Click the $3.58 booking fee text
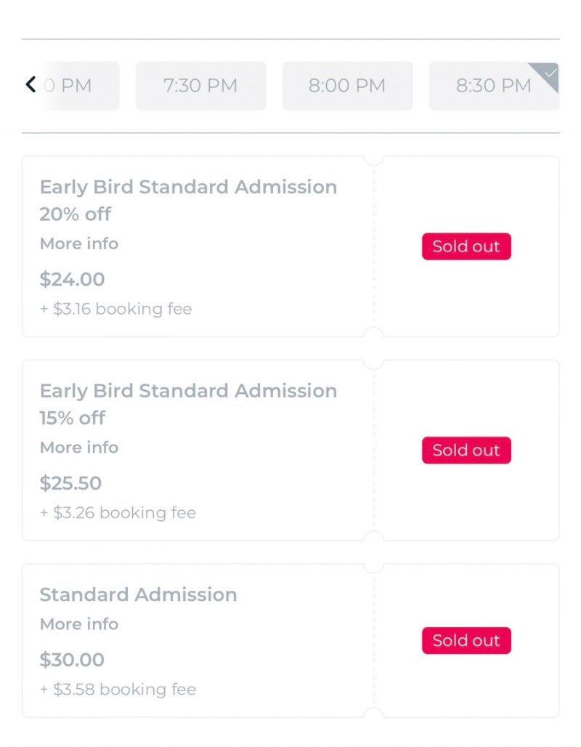This screenshot has width=581, height=747. coord(118,689)
